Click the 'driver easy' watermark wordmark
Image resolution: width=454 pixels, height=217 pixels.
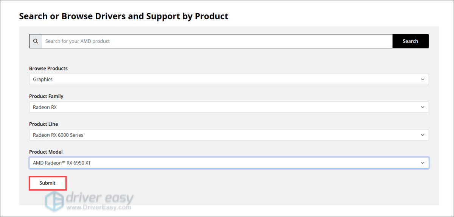[100, 198]
